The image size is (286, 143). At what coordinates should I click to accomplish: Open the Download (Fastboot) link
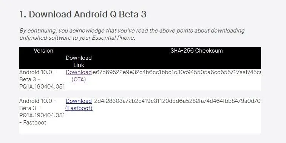click(x=79, y=104)
